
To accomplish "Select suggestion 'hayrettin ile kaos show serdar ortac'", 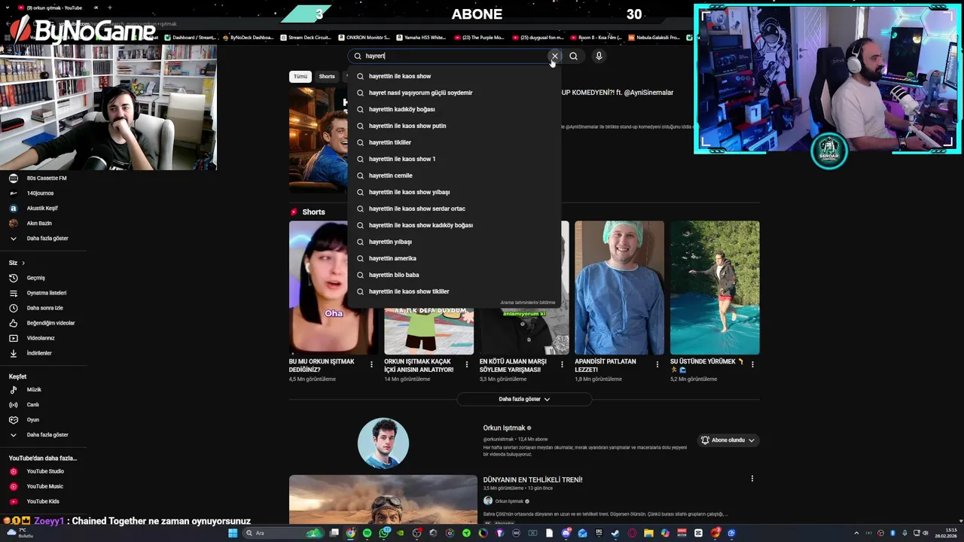I will point(455,209).
